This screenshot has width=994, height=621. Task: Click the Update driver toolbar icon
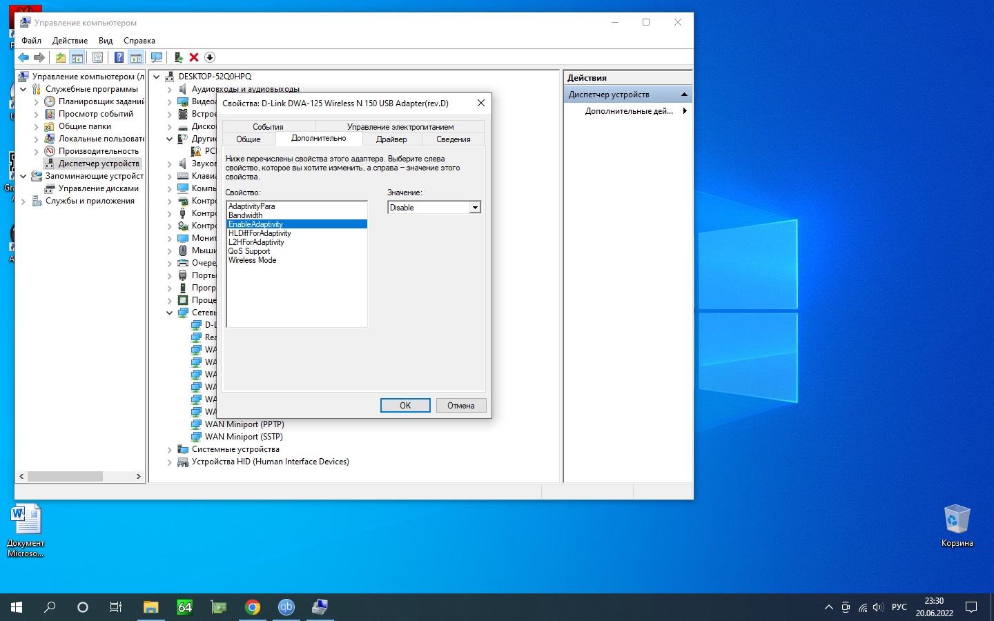178,57
